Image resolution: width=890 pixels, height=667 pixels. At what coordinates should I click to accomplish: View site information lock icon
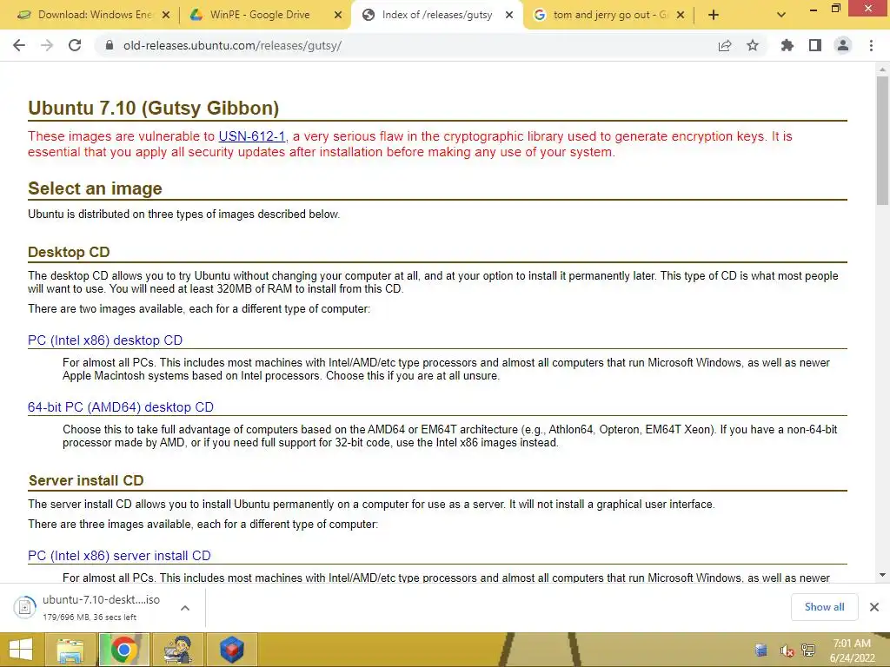click(x=109, y=45)
